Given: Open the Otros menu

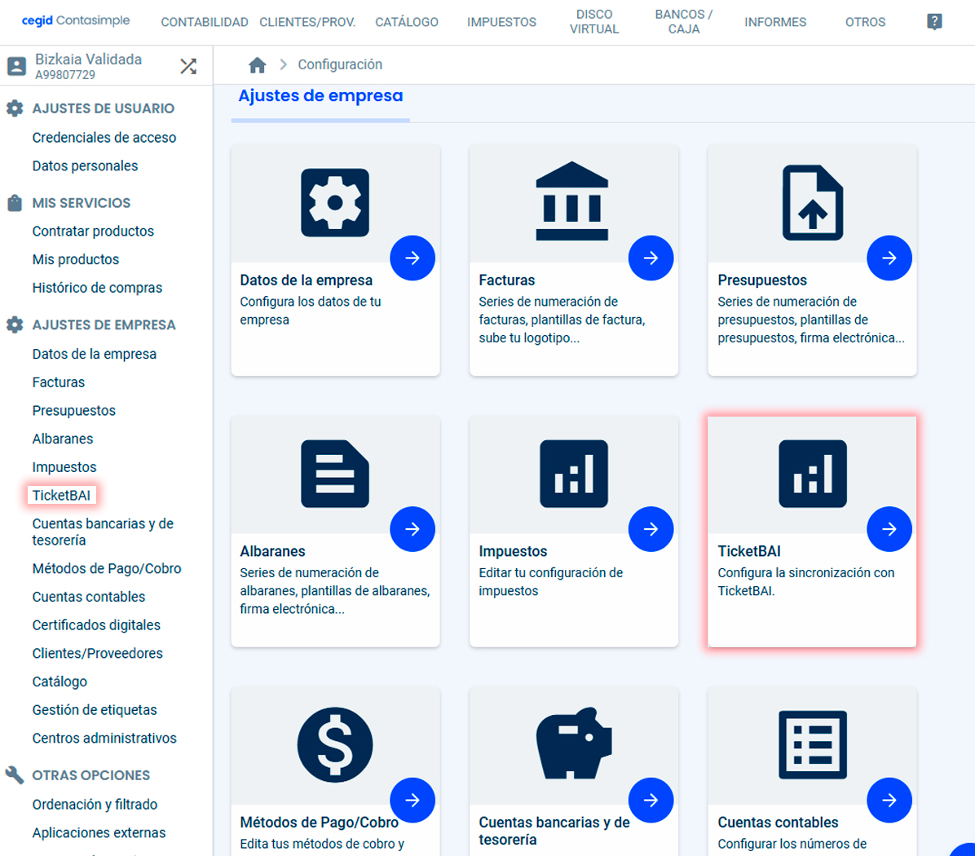Looking at the screenshot, I should coord(865,22).
